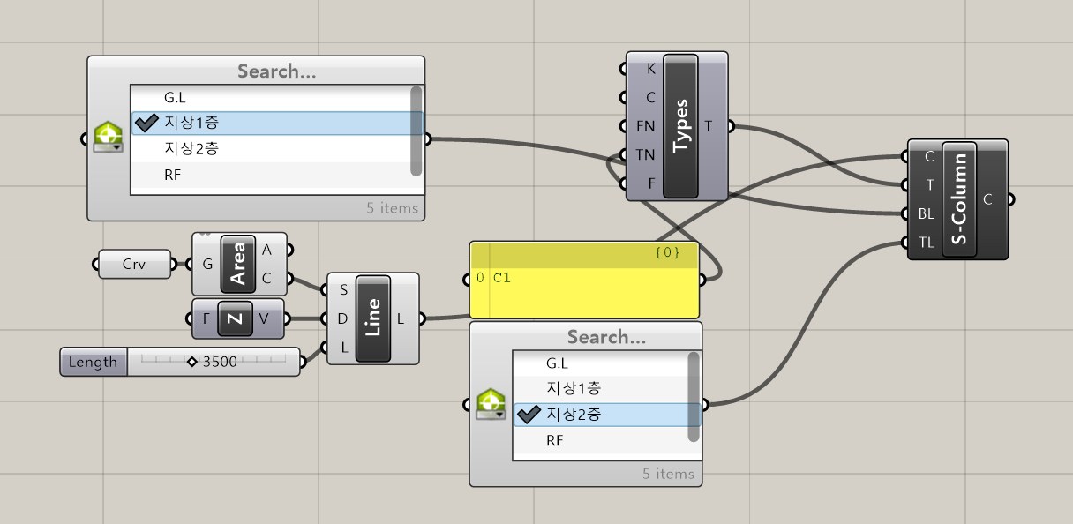The width and height of the screenshot is (1073, 524).
Task: Select the Line component
Action: tap(372, 318)
